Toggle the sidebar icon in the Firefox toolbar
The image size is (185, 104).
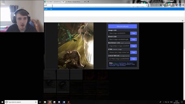click(x=164, y=5)
